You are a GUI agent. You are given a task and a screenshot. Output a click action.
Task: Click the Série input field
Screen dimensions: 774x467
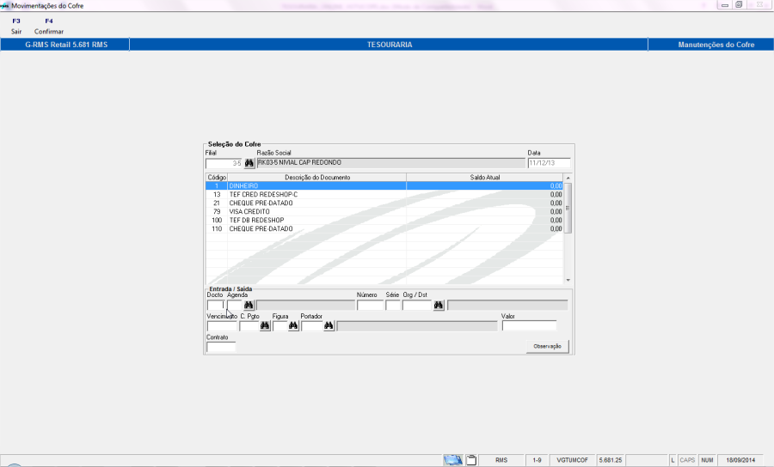click(393, 306)
